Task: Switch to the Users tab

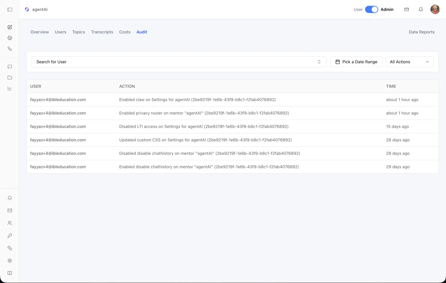Action: pyautogui.click(x=60, y=32)
